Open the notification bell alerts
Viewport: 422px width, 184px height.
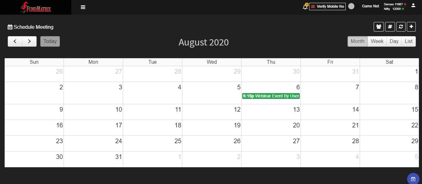[305, 6]
